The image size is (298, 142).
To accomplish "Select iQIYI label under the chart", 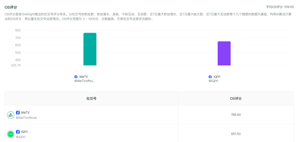I will [x=217, y=77].
